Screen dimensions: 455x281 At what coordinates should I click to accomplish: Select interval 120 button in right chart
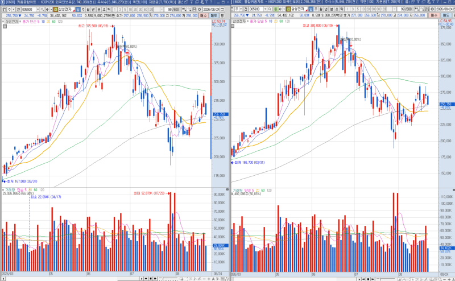coord(383,9)
